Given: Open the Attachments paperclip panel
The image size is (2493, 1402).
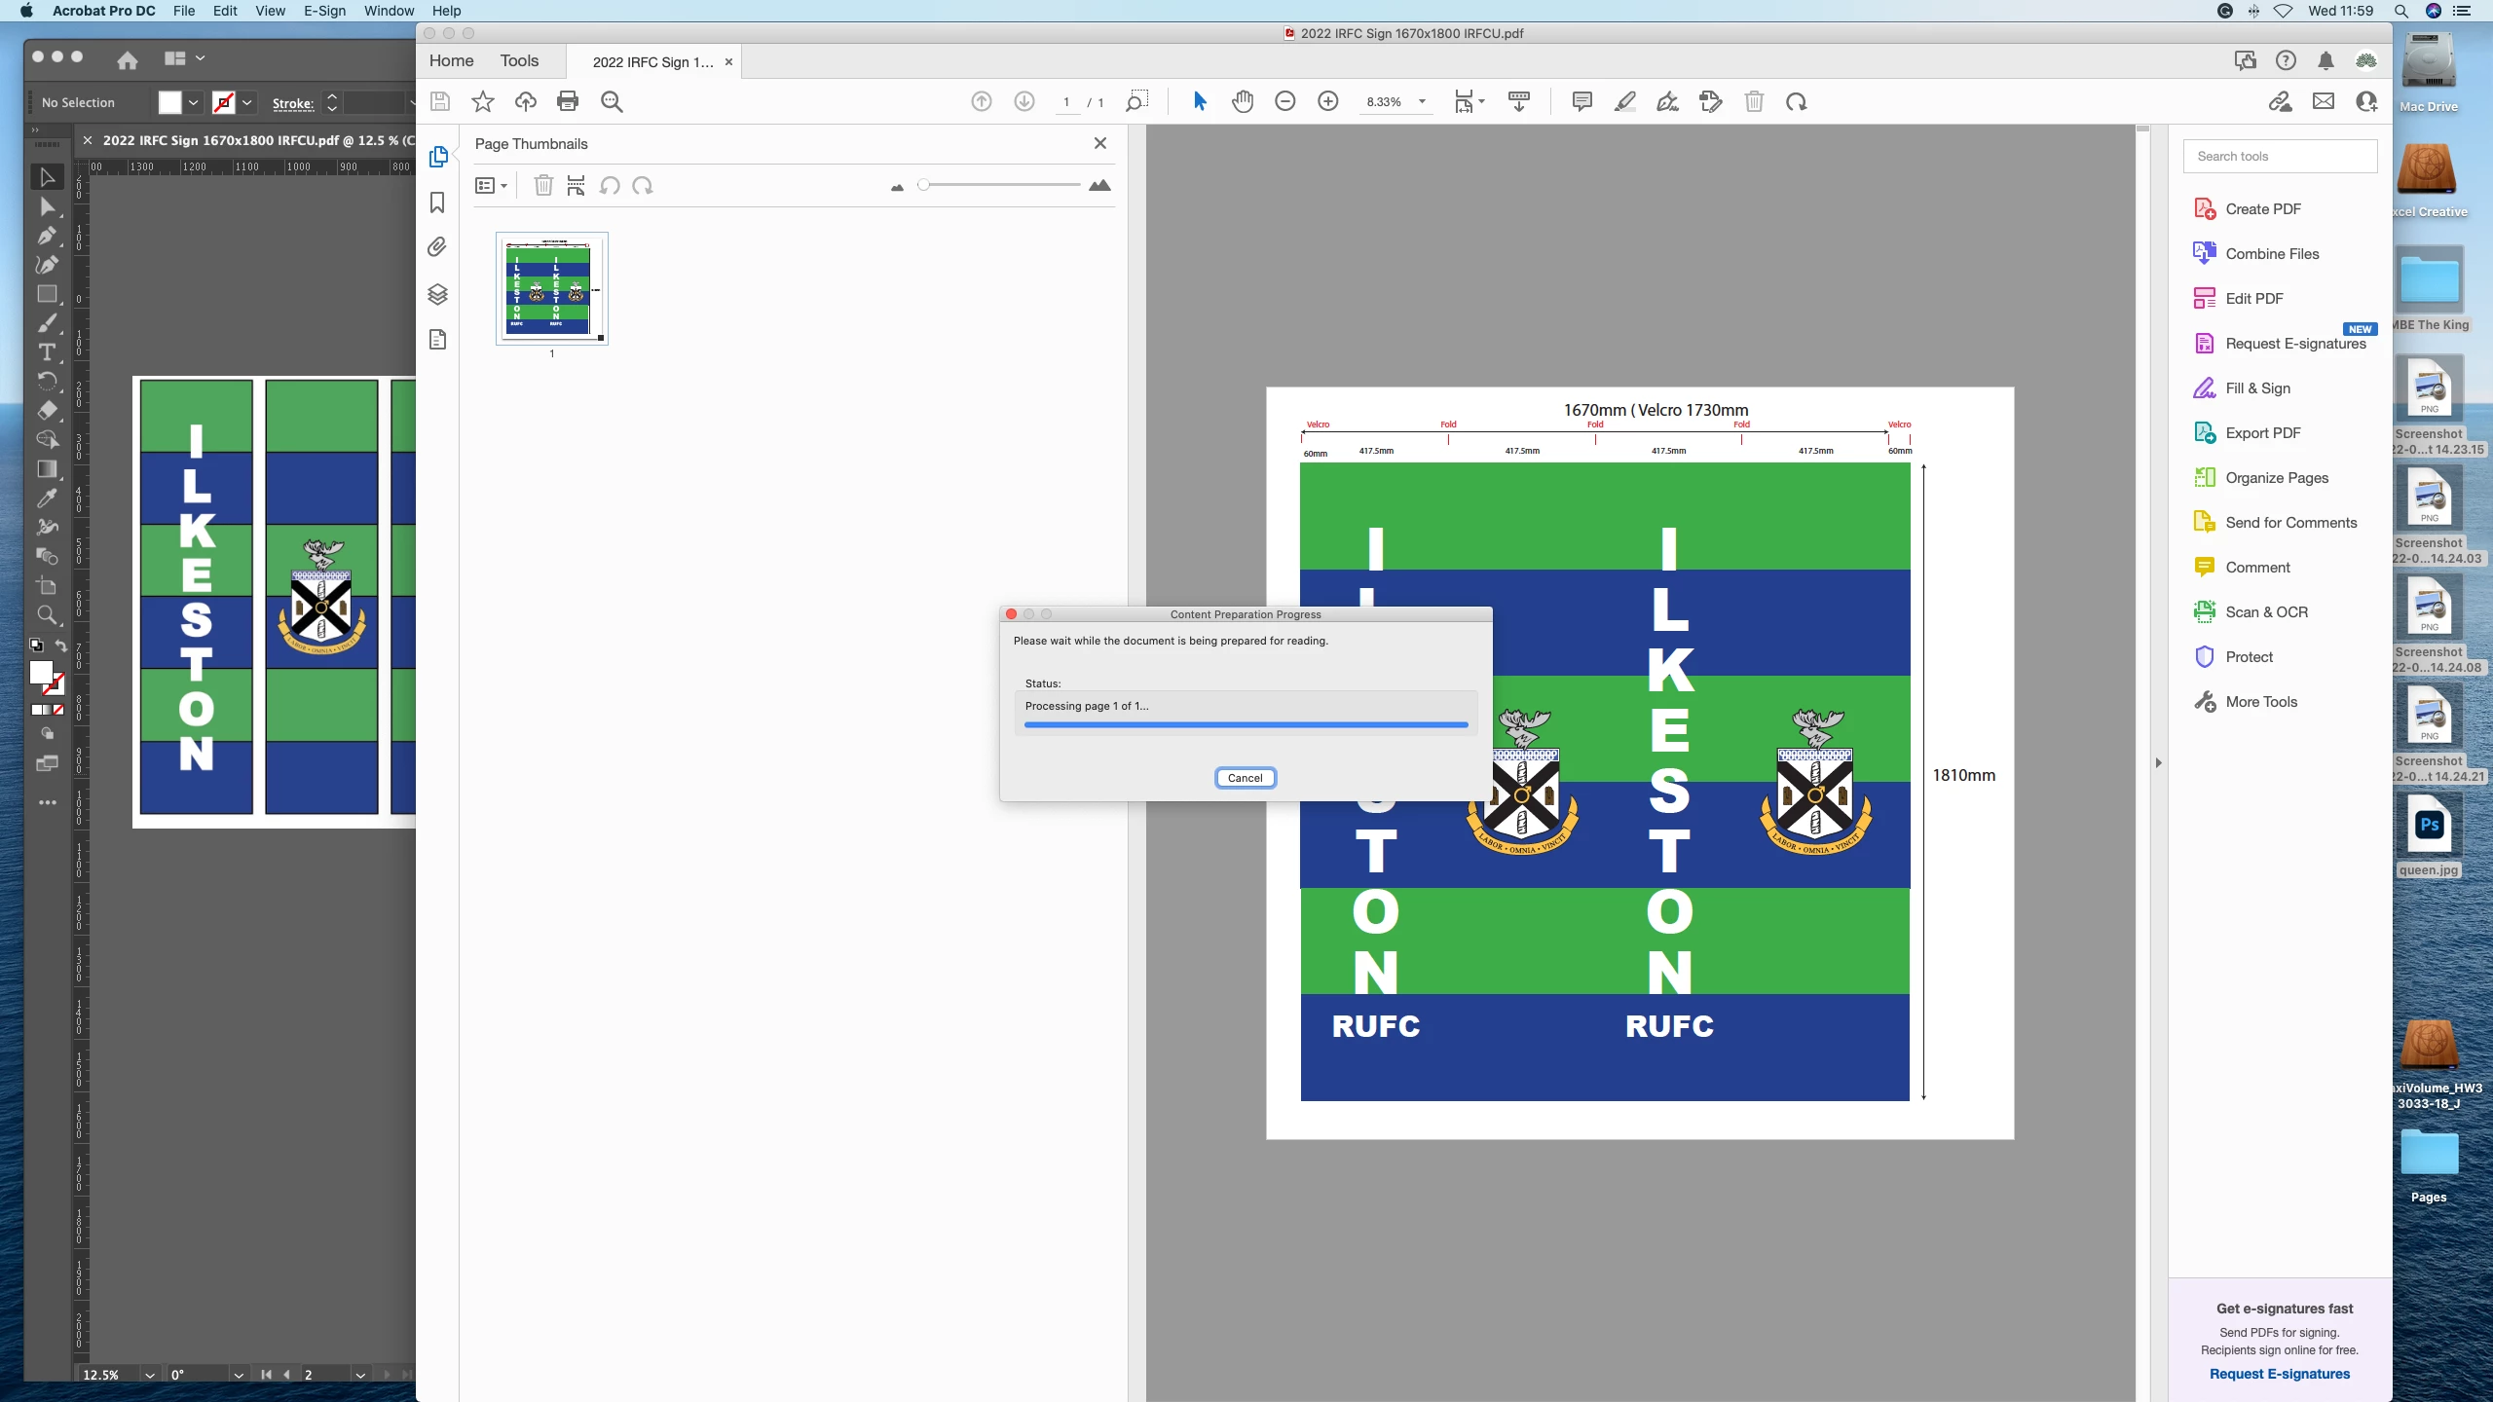Looking at the screenshot, I should (437, 247).
